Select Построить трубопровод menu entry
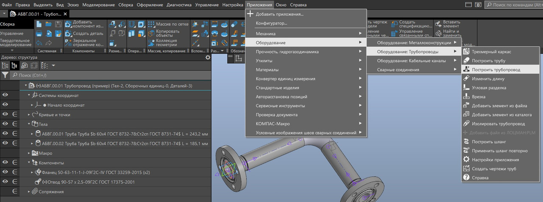 [x=500, y=69]
